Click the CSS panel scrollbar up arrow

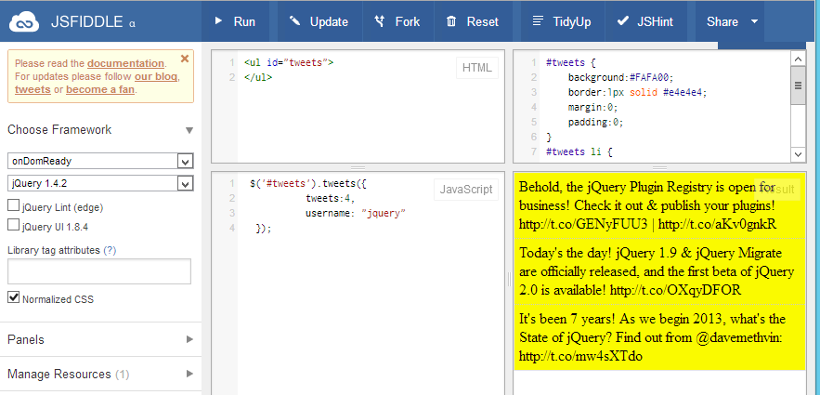(x=798, y=59)
